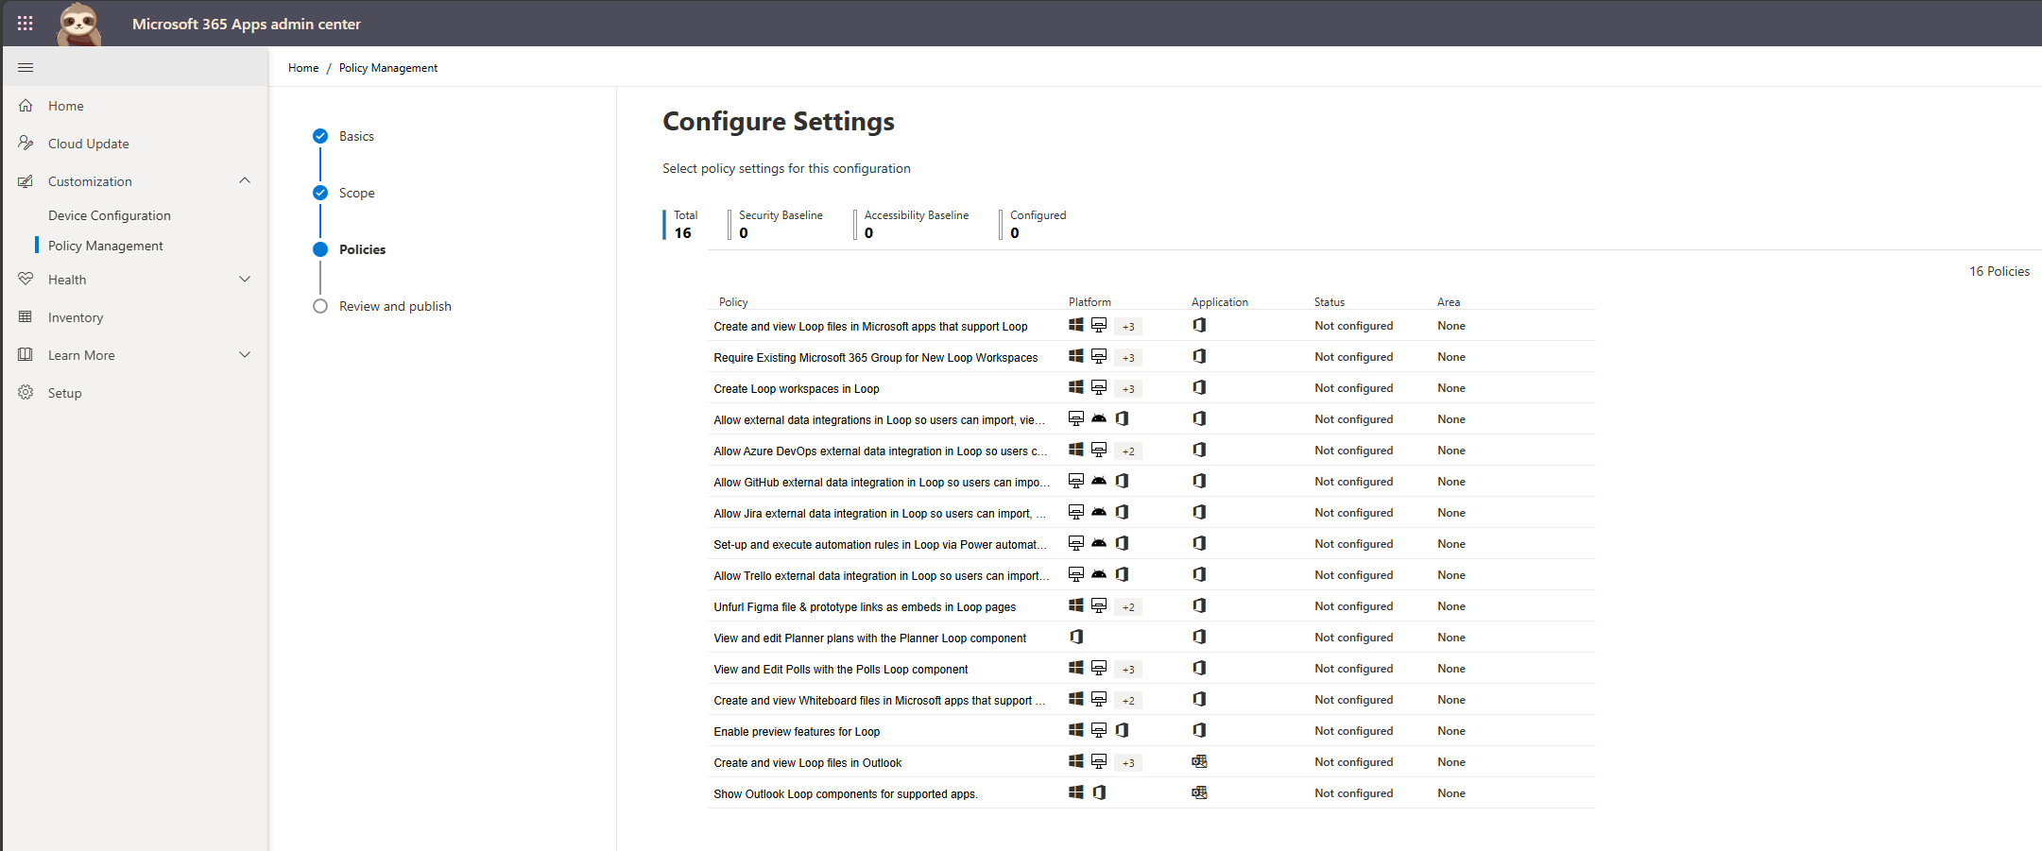The height and width of the screenshot is (851, 2042).
Task: Click None area for Create Loop workspaces row
Action: tap(1451, 388)
